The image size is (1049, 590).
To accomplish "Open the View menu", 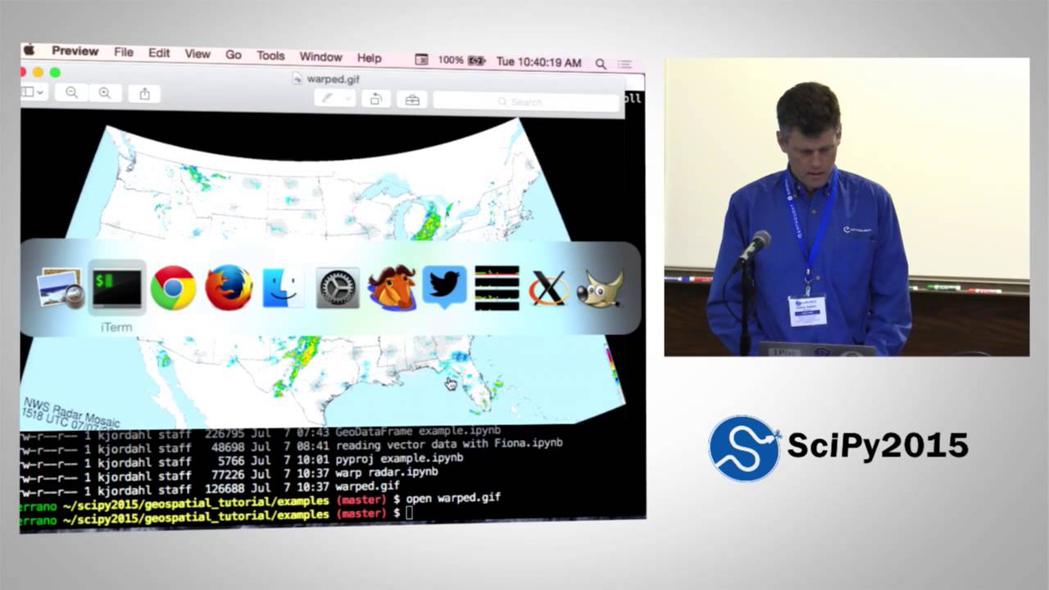I will click(x=198, y=53).
